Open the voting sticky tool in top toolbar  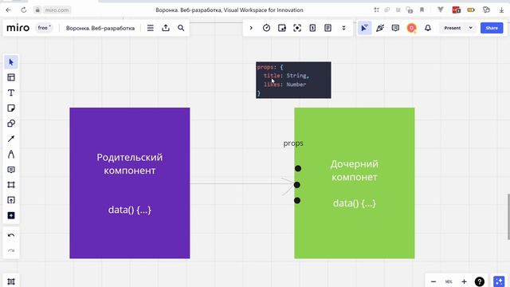[x=281, y=28]
